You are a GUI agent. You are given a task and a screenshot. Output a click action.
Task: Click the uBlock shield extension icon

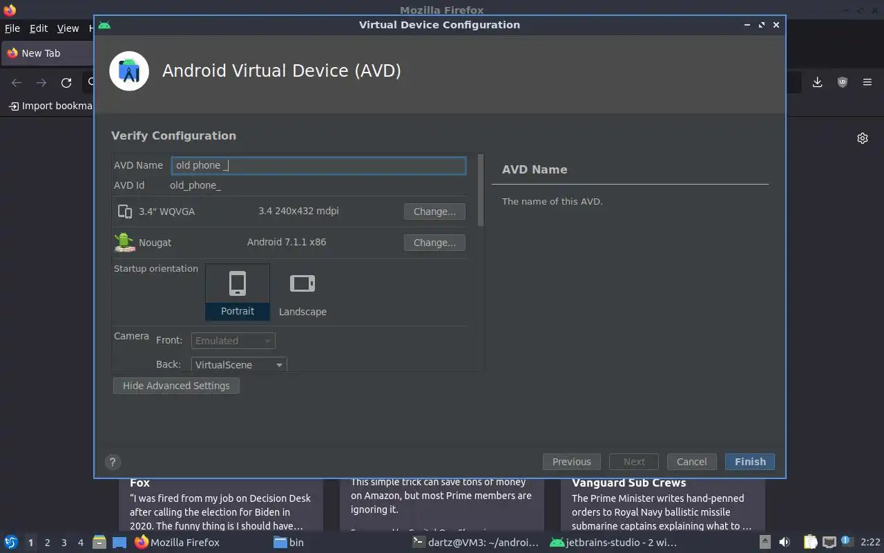842,82
